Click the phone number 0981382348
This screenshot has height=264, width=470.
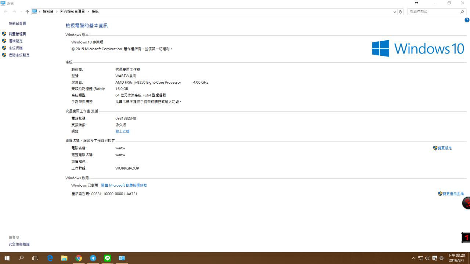tap(126, 118)
